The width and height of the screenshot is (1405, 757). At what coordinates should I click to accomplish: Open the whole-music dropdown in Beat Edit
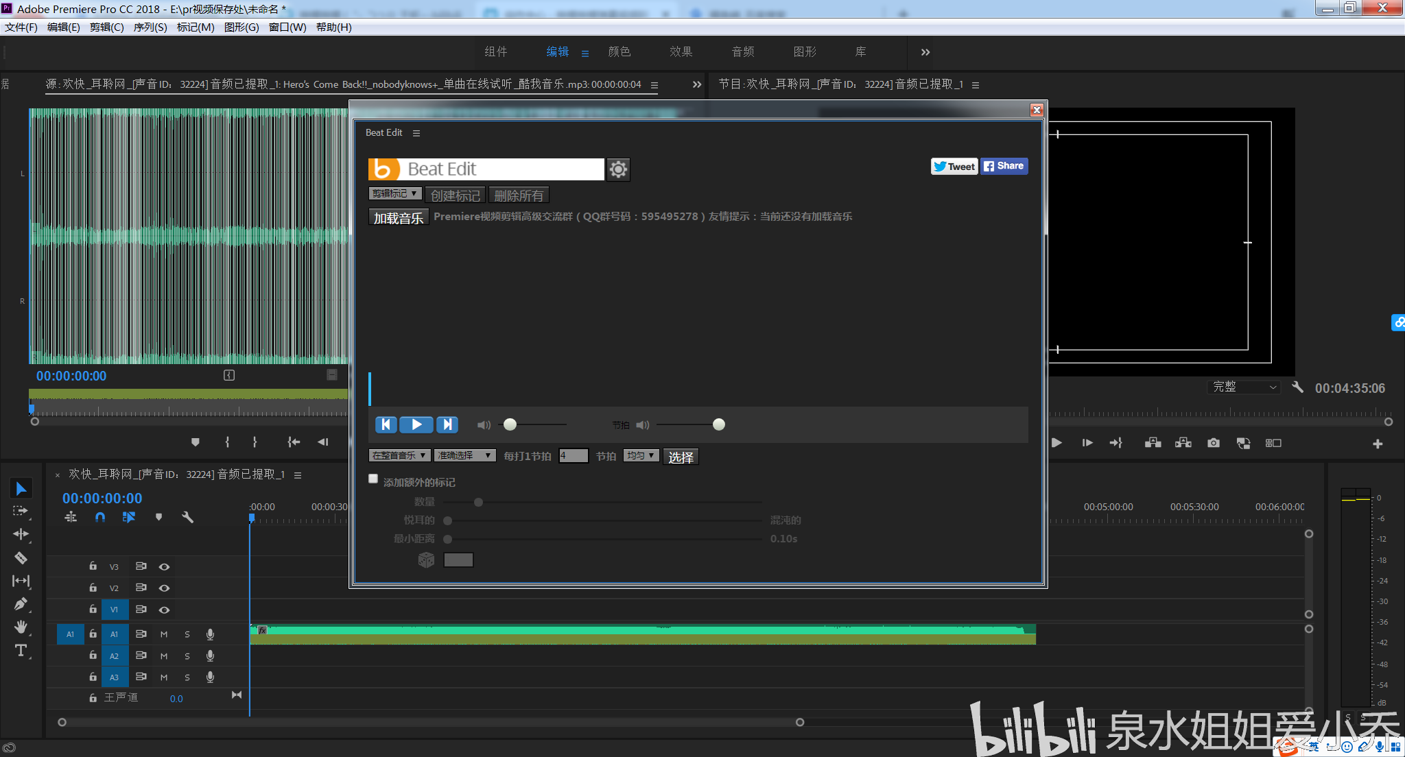click(399, 456)
